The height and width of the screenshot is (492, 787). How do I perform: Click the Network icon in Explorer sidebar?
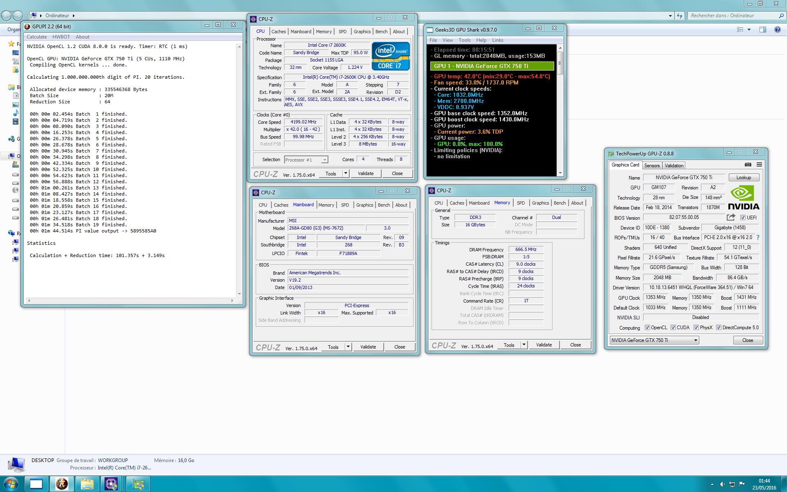coord(11,233)
